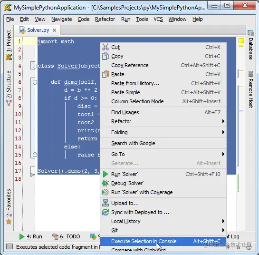Click the Cut scissors icon
259x255 pixels.
point(106,47)
